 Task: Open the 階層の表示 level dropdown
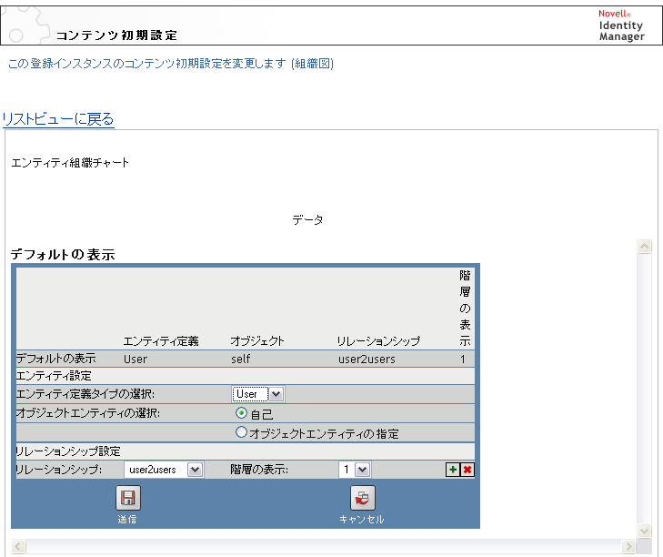point(355,470)
